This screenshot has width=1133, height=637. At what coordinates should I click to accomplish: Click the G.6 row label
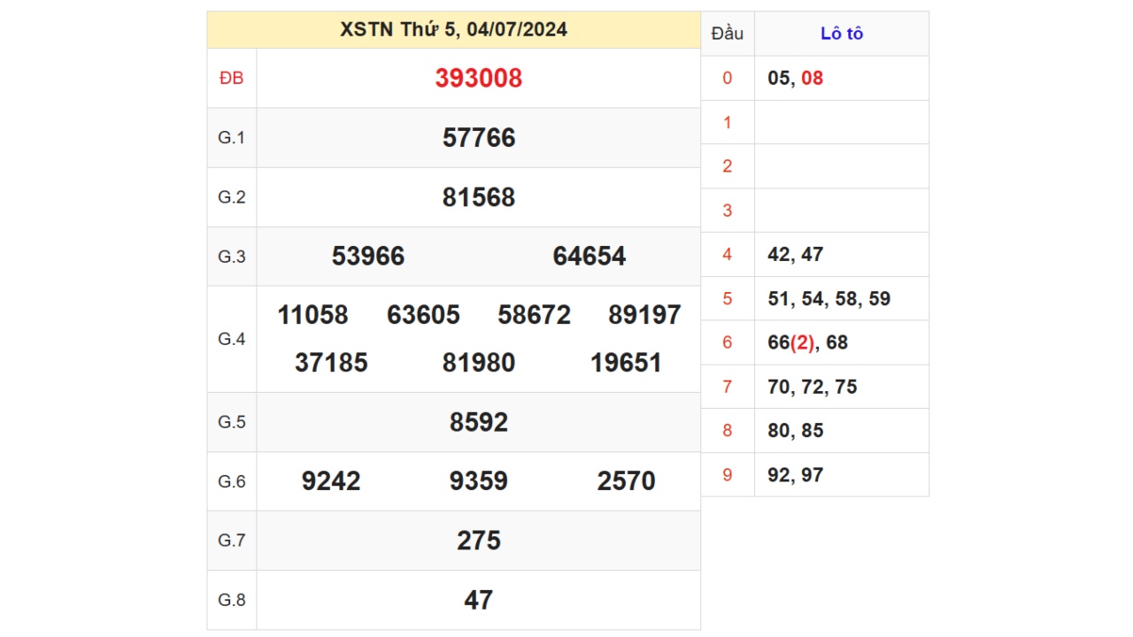click(x=232, y=480)
